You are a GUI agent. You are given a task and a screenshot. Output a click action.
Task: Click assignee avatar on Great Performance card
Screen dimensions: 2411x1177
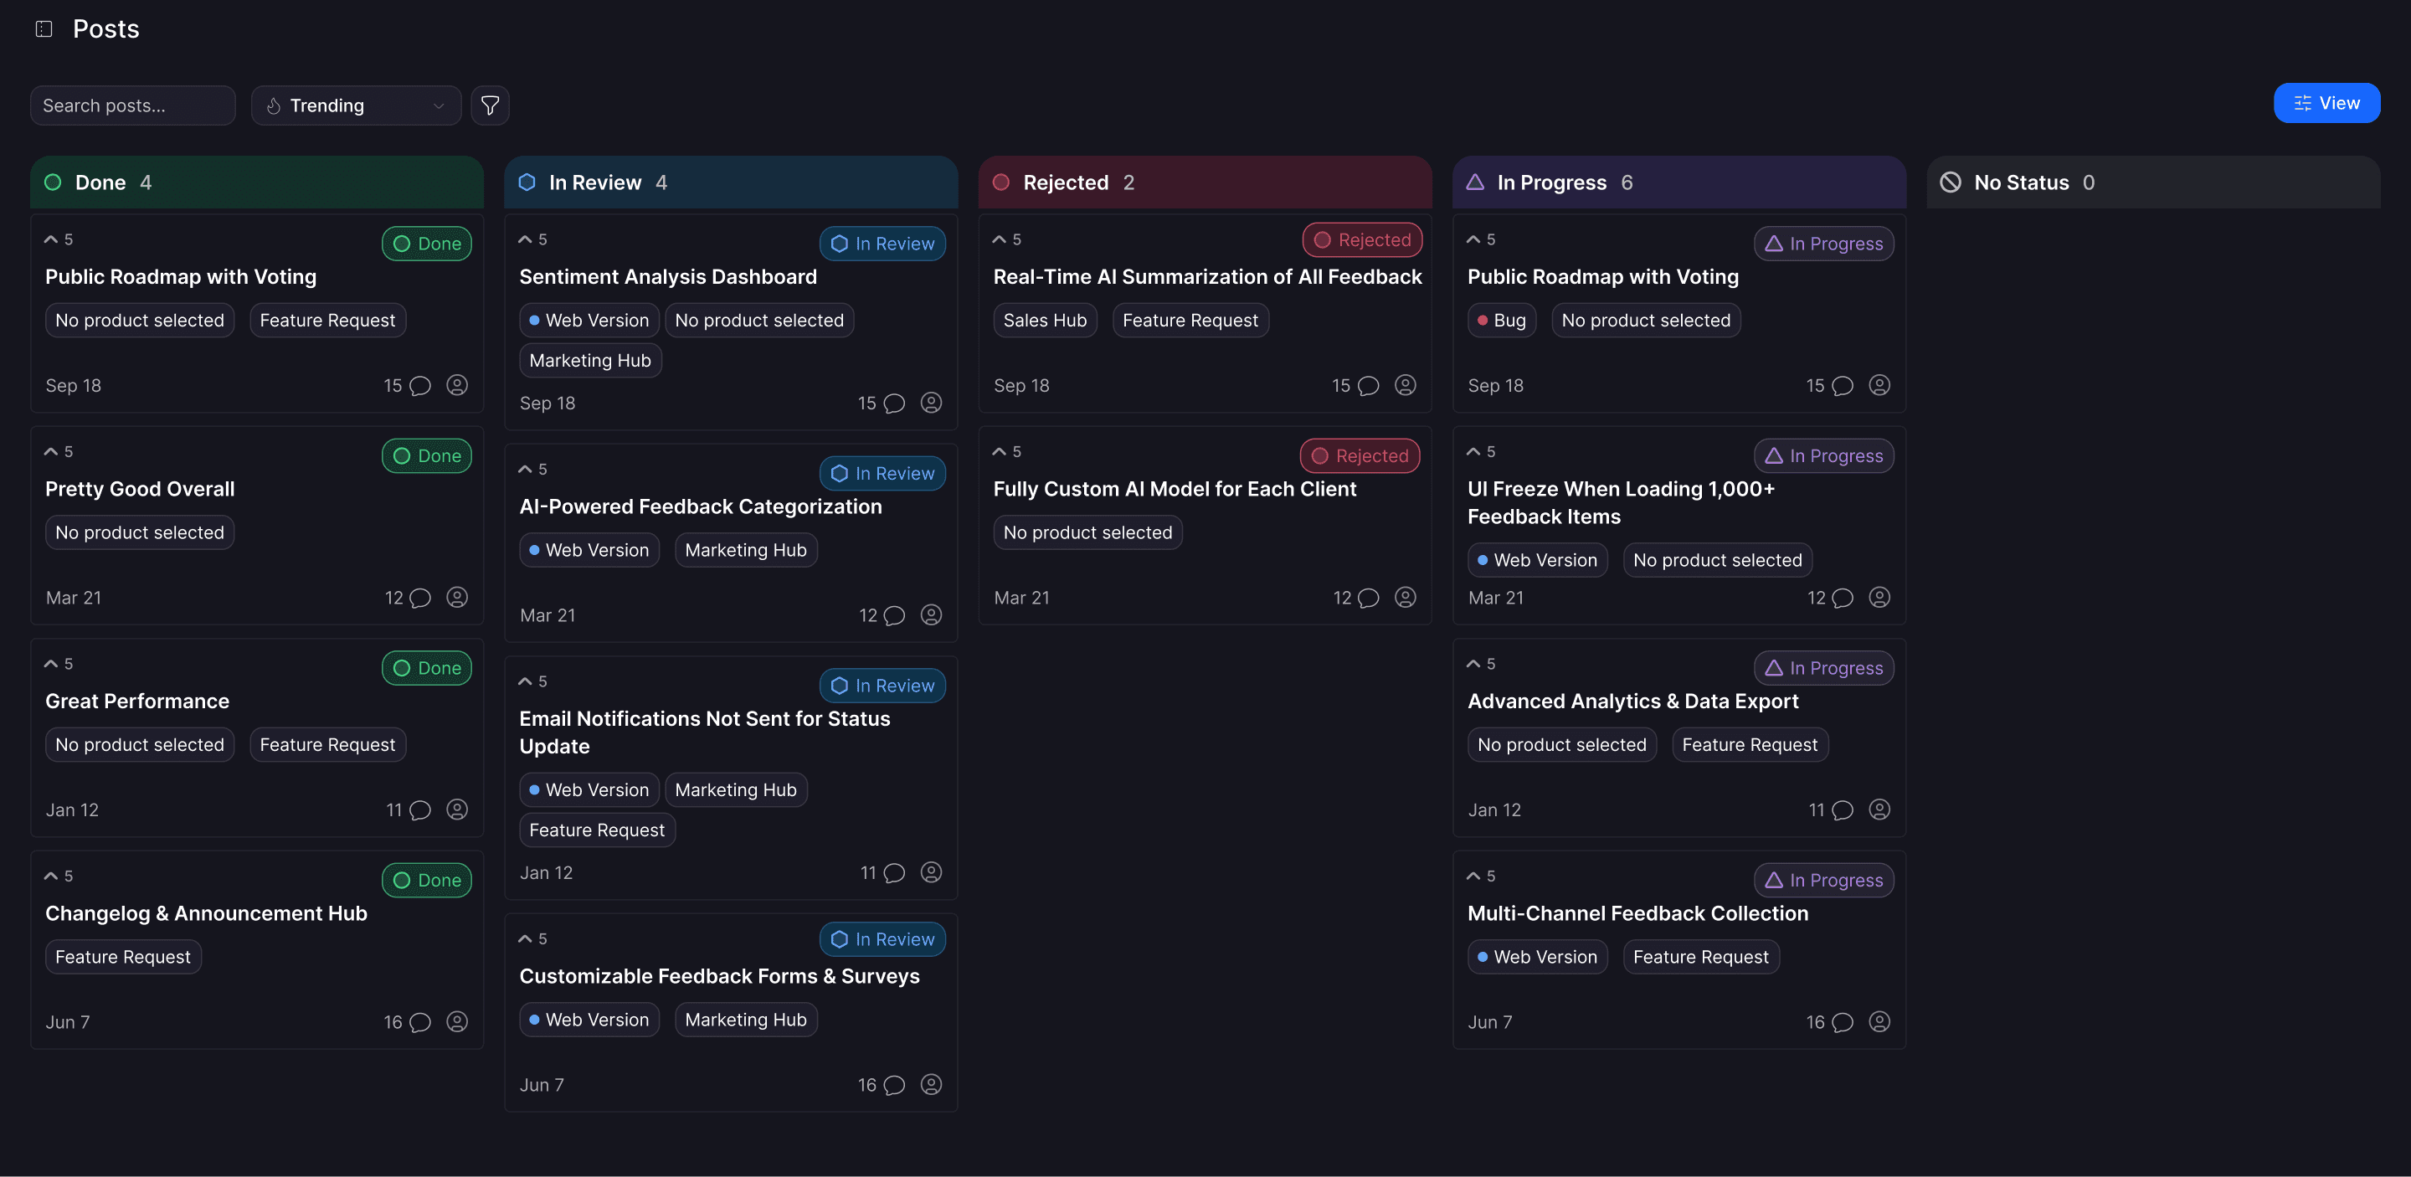(x=457, y=810)
